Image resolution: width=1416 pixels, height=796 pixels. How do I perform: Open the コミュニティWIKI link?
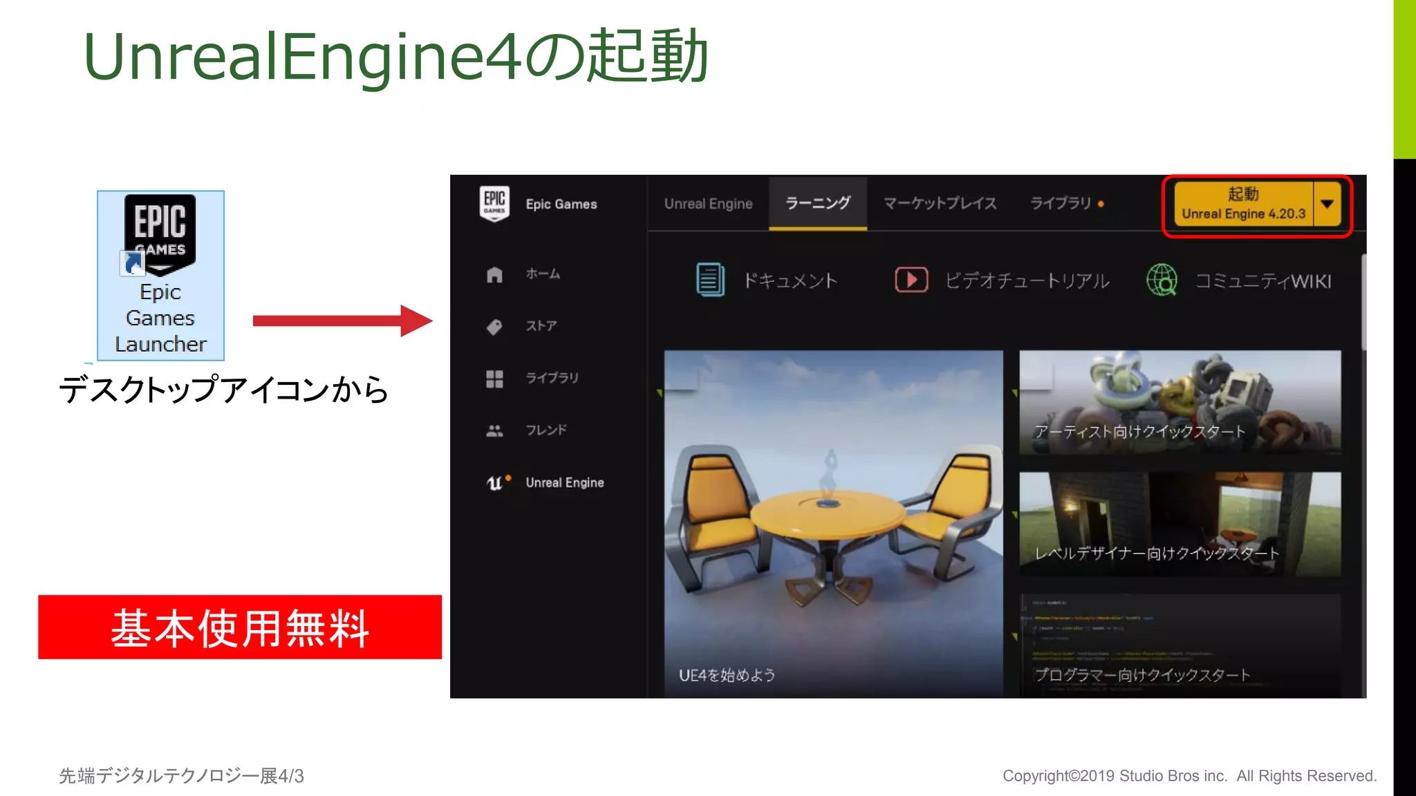[1263, 281]
